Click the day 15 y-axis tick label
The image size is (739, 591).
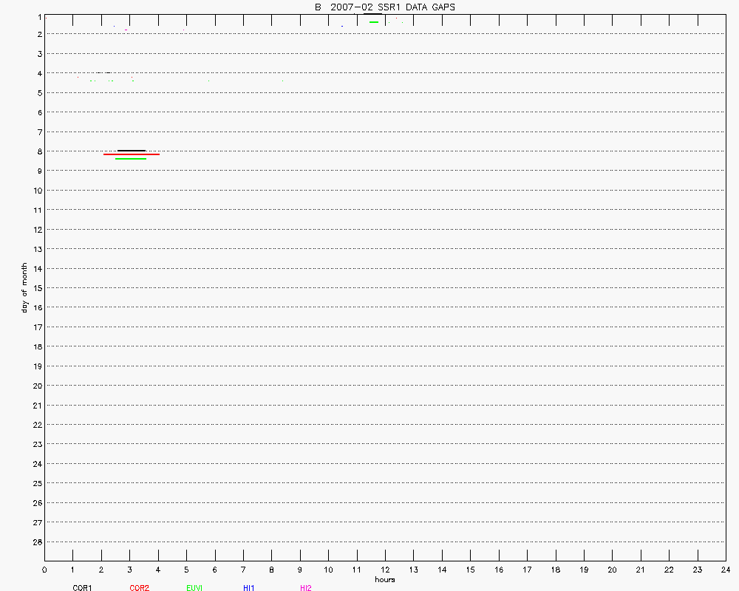coord(35,288)
